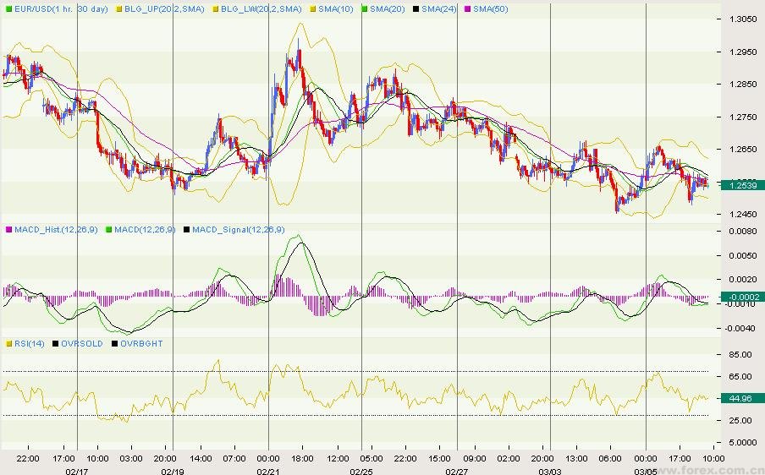
Task: Select the MACD(12,26,9) line label
Action: pyautogui.click(x=145, y=229)
